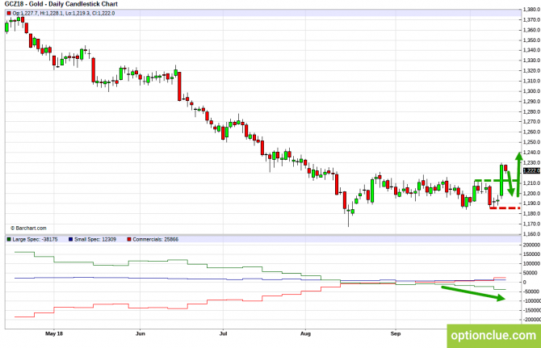
Task: Select the Large Spec: -38175 legend label
Action: [35, 239]
